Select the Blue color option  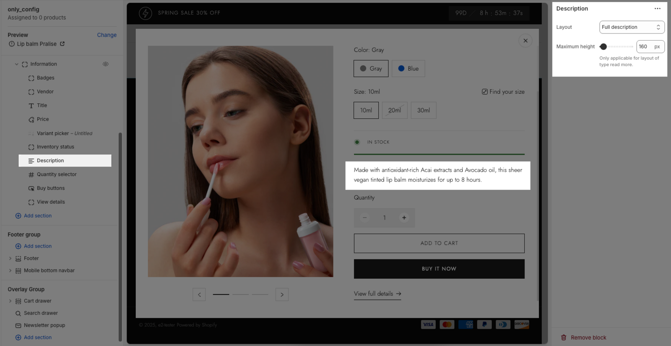click(408, 69)
